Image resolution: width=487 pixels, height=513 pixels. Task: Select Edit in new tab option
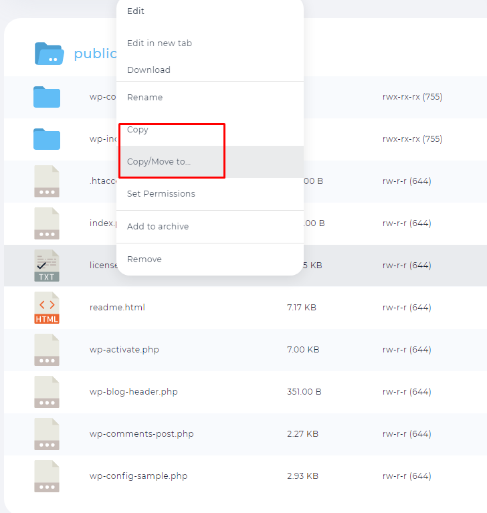[x=159, y=43]
